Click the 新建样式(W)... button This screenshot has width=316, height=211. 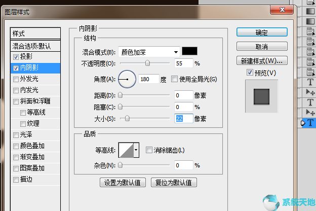(x=262, y=60)
